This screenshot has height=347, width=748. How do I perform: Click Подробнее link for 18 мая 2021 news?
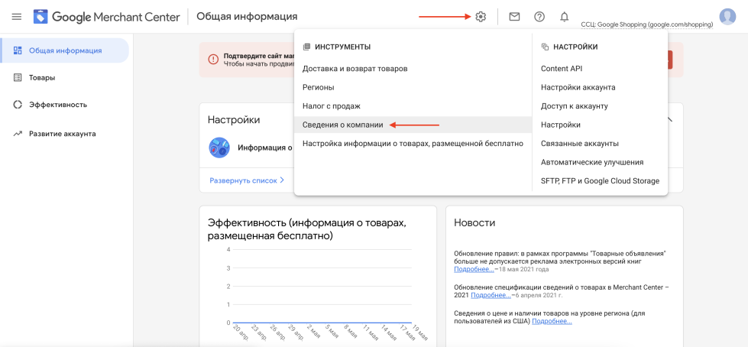click(474, 269)
